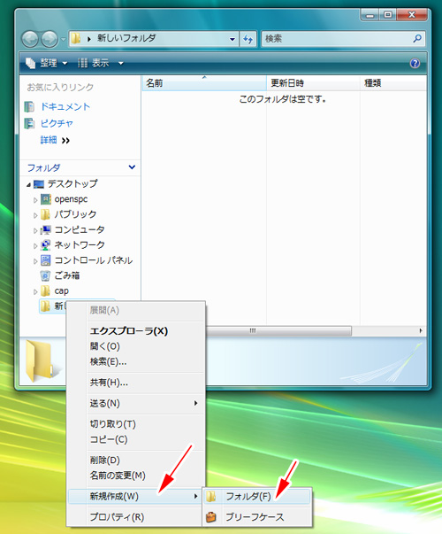The image size is (442, 534).
Task: Select openspc in folder tree
Action: coord(71,199)
